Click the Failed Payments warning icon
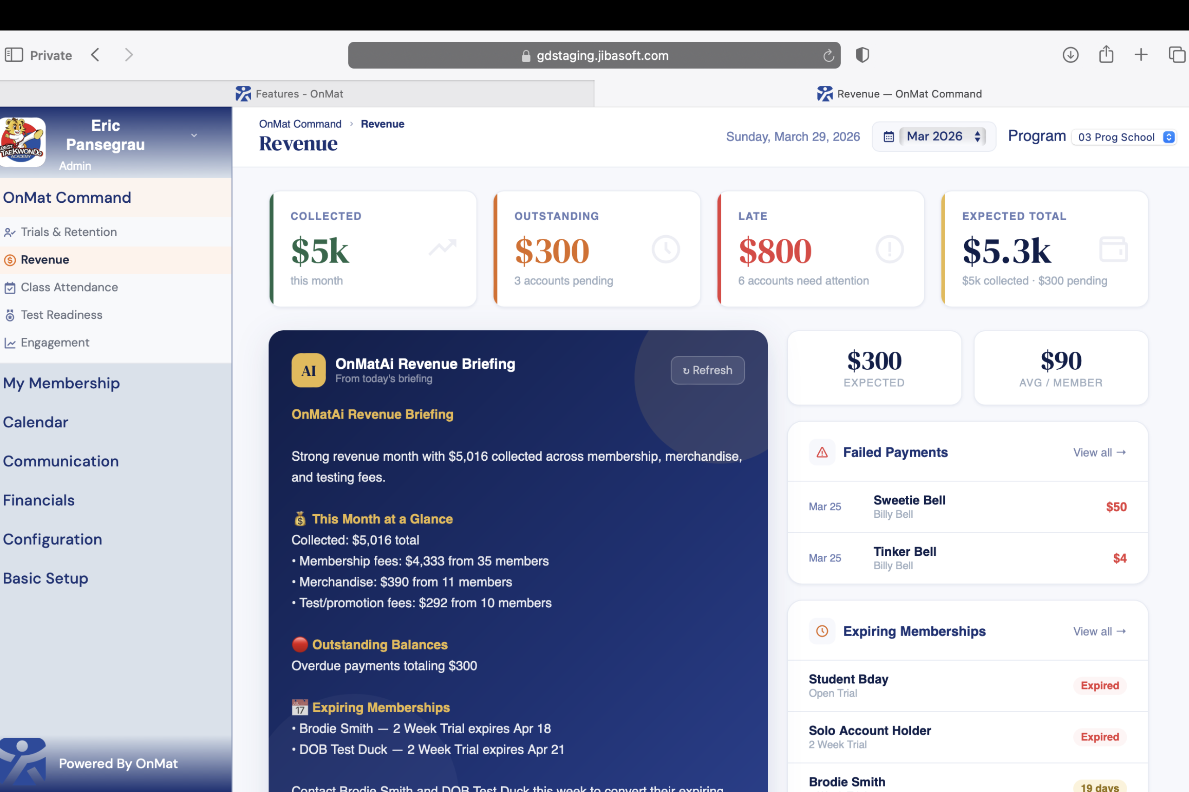This screenshot has height=792, width=1189. click(x=822, y=452)
